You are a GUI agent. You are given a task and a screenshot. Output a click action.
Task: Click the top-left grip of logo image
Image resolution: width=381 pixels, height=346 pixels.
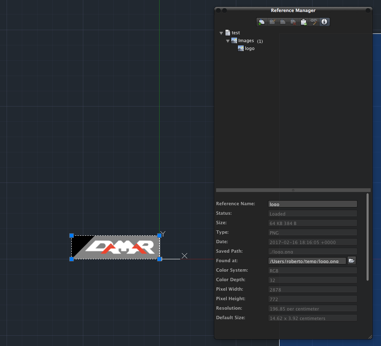71,235
